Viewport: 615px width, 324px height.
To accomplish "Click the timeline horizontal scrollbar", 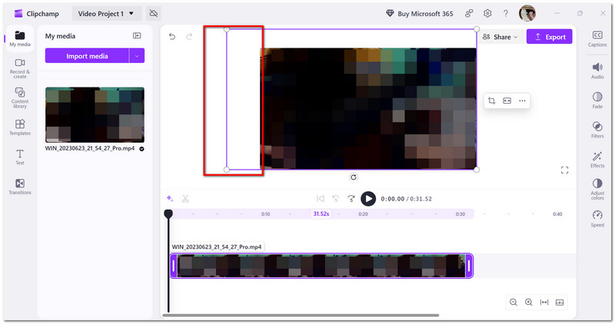I will [x=301, y=315].
